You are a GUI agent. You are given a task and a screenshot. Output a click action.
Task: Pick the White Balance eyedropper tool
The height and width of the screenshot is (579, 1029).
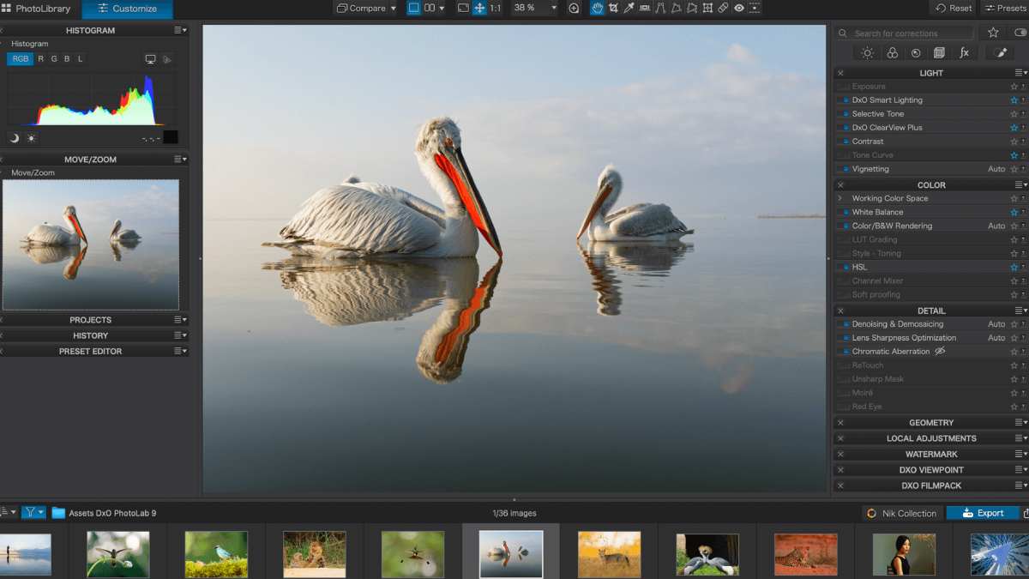[629, 9]
